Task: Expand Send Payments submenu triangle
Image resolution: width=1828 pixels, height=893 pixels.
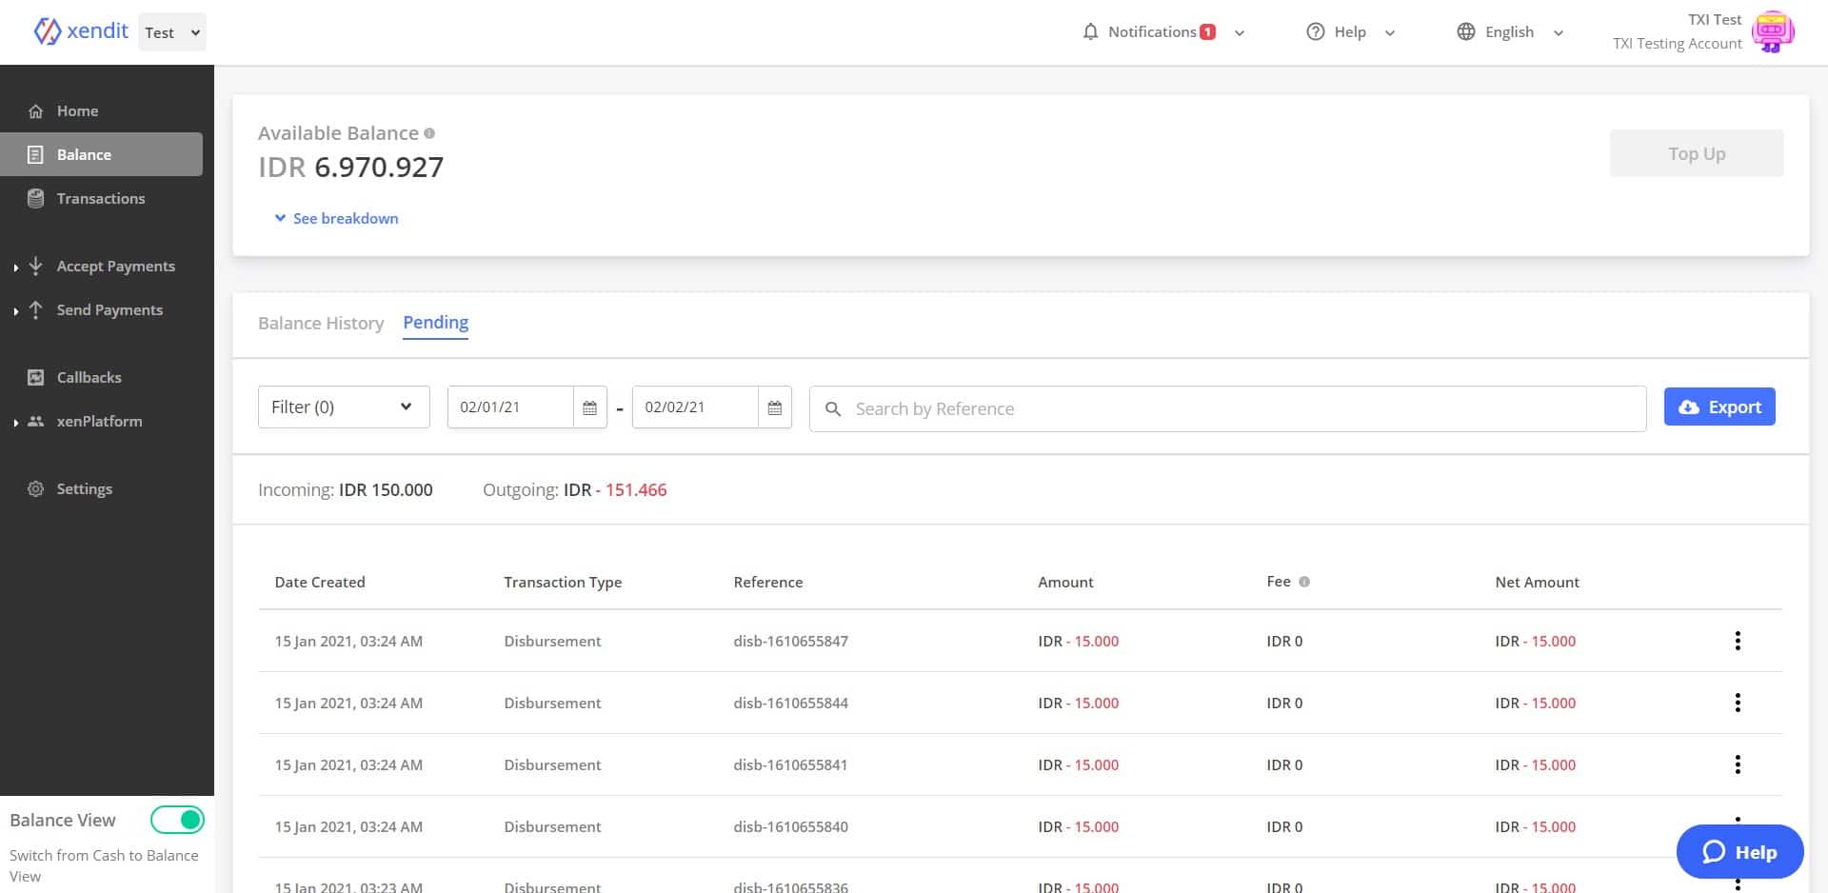Action: [15, 311]
